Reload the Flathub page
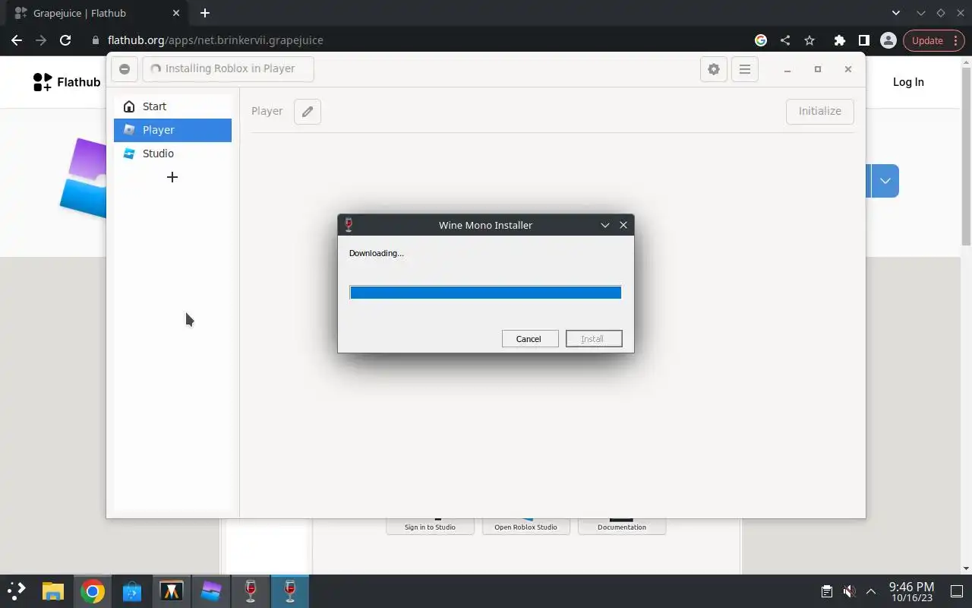The width and height of the screenshot is (972, 608). 65,40
